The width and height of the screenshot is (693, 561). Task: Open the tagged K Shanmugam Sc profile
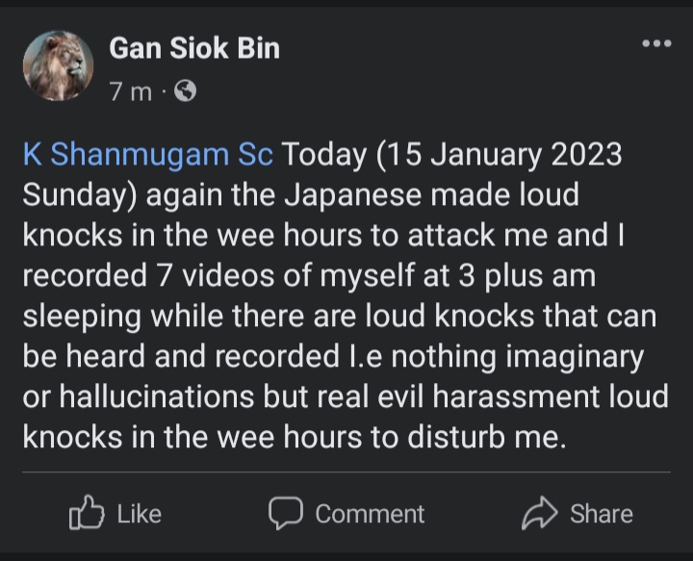click(148, 155)
